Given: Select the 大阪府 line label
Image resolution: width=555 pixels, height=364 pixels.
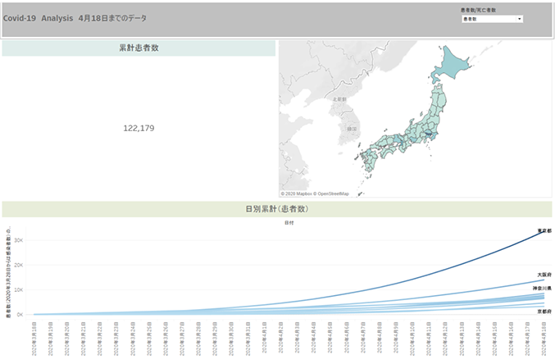Looking at the screenshot, I should (544, 275).
